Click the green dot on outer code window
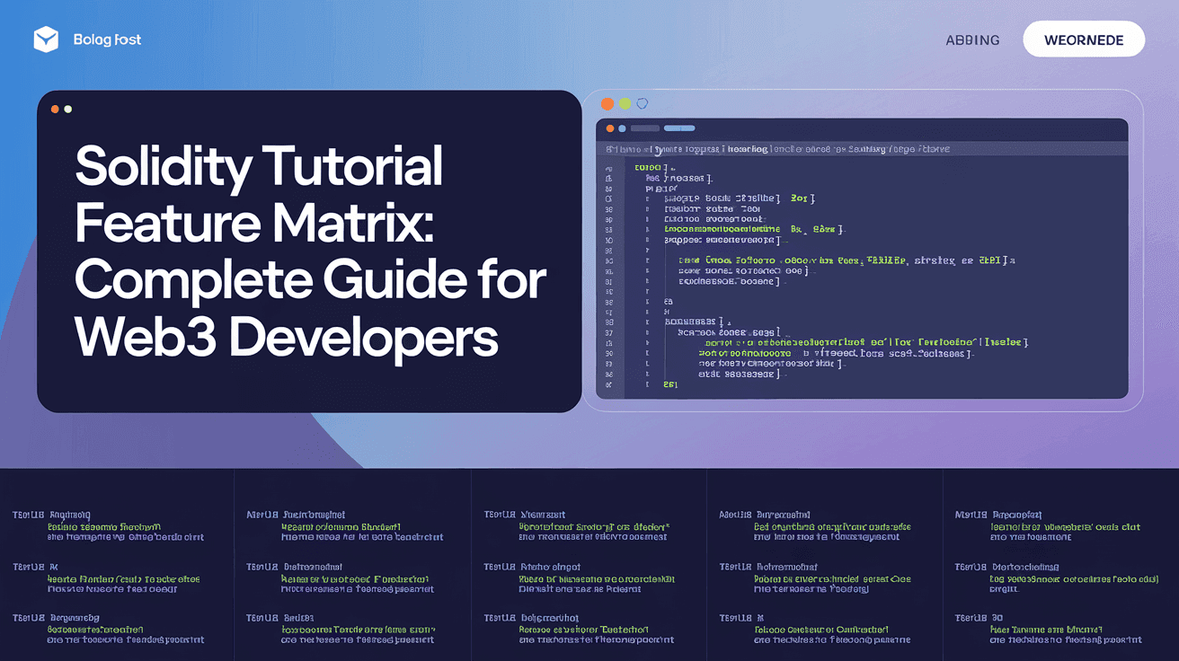 pos(625,104)
